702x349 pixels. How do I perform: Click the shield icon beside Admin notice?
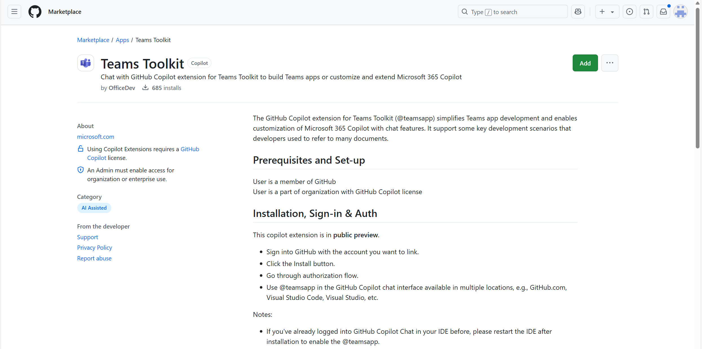pyautogui.click(x=81, y=170)
